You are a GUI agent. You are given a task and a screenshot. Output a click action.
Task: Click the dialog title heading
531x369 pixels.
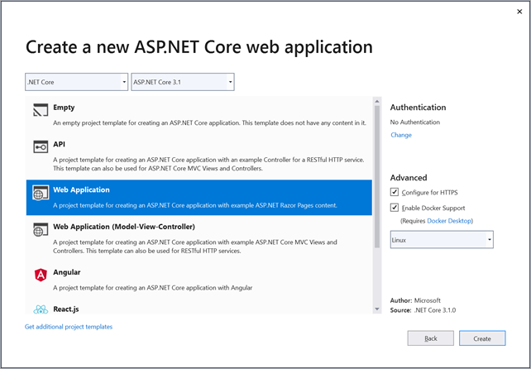[199, 47]
